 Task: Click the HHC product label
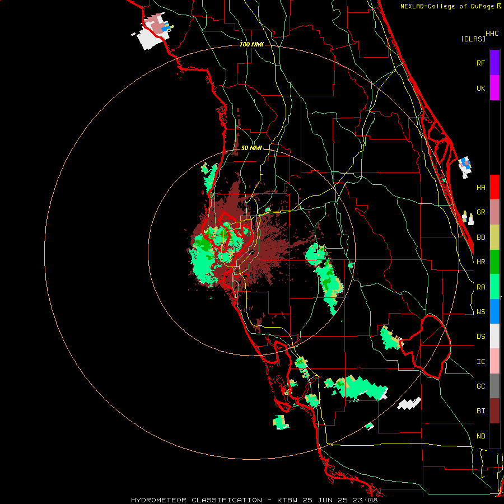(x=492, y=34)
